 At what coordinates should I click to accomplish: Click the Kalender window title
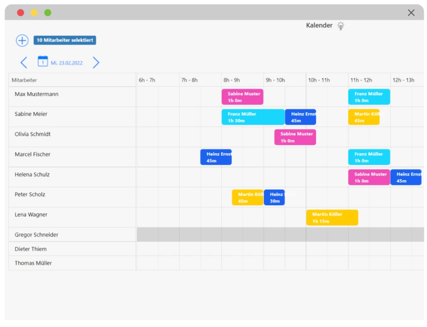319,26
